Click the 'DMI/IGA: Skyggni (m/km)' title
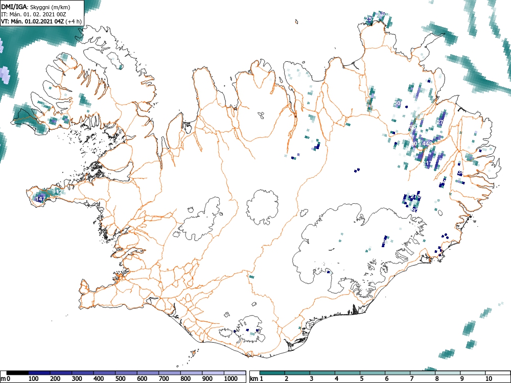 coord(36,7)
